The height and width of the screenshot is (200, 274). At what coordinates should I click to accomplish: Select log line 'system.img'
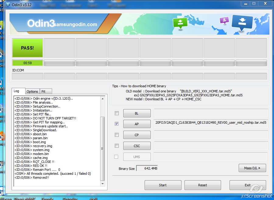coord(32,150)
